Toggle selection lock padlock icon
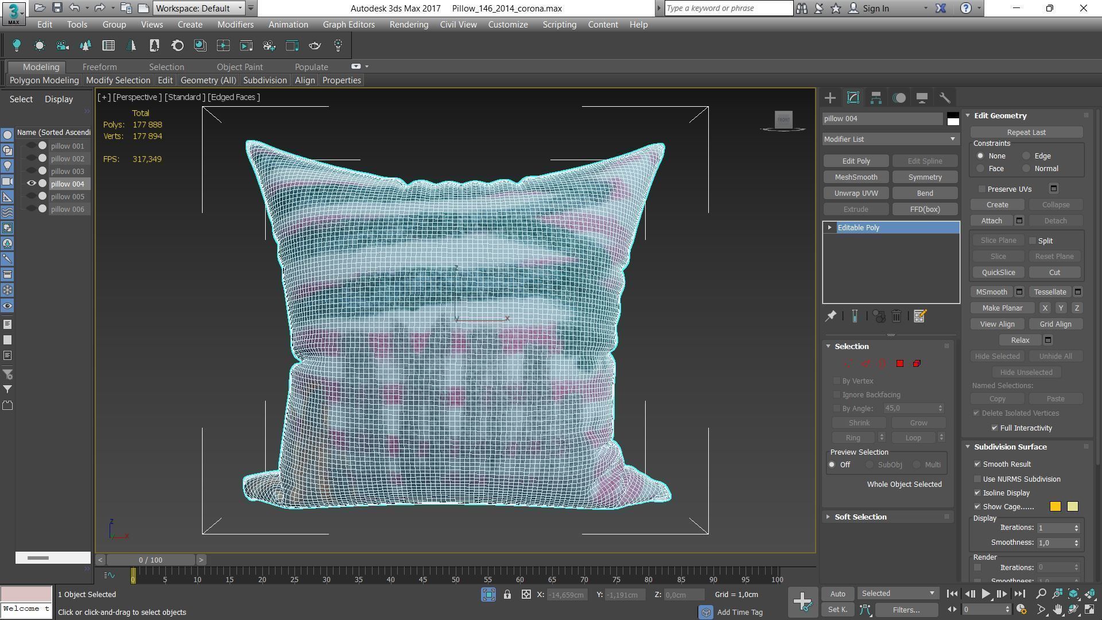The height and width of the screenshot is (620, 1102). click(x=507, y=595)
